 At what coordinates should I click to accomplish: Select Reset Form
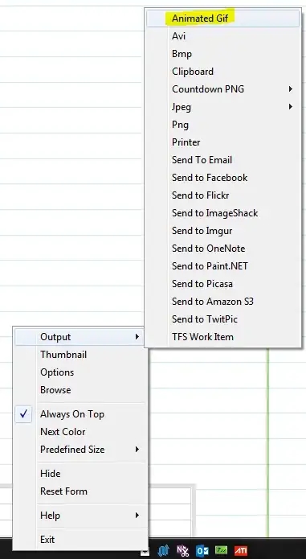(81, 491)
